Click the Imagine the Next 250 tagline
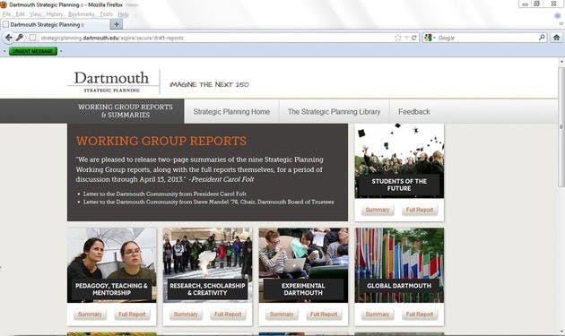 tap(209, 84)
